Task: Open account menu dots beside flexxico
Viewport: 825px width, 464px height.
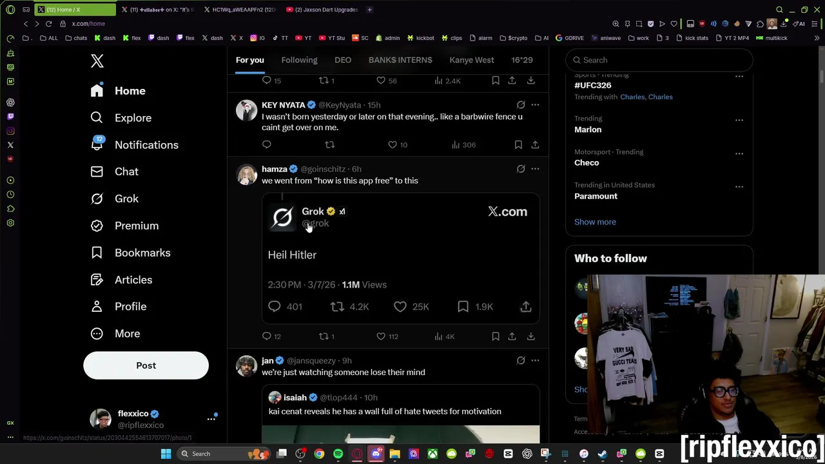Action: 211,419
